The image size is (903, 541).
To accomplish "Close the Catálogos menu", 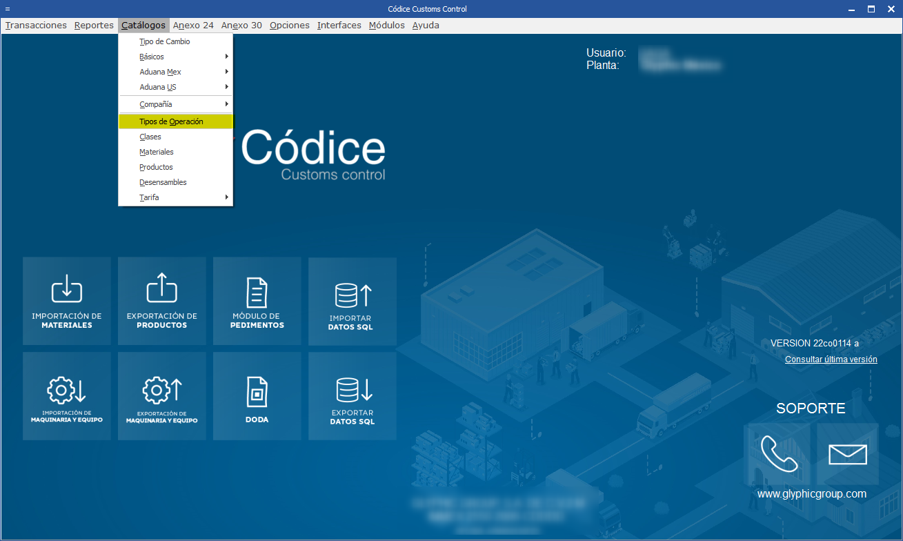I will pos(143,26).
